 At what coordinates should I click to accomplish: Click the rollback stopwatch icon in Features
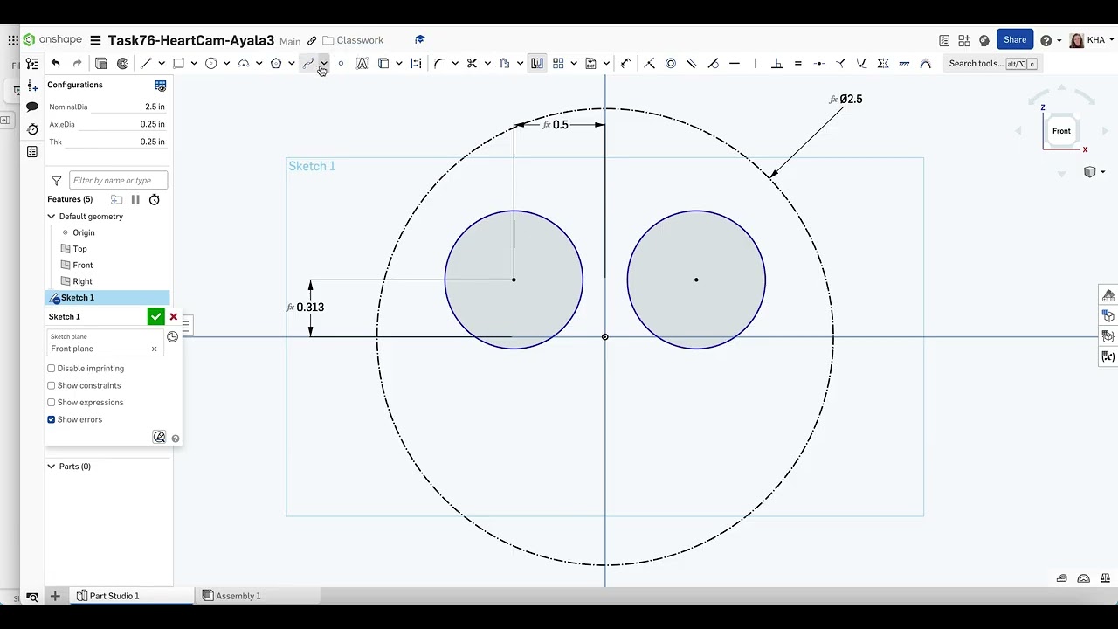pyautogui.click(x=154, y=199)
